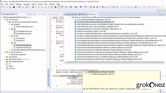Collapse the jpa package node
Image resolution: width=166 pixels, height=93 pixels.
[9, 29]
